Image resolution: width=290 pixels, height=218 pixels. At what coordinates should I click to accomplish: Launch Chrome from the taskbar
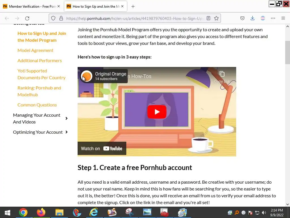point(23,212)
